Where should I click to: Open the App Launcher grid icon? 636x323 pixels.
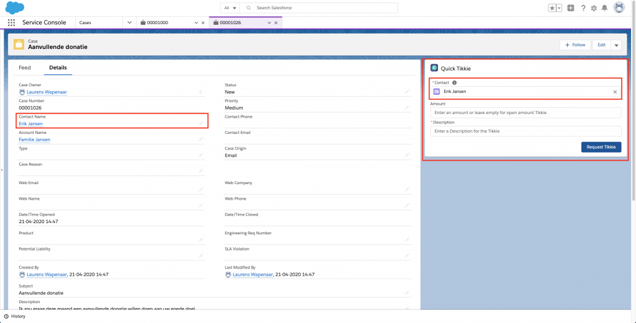(x=11, y=22)
